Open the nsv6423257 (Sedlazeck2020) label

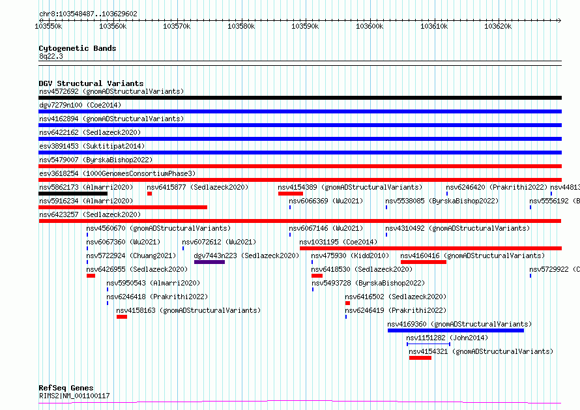coord(90,214)
